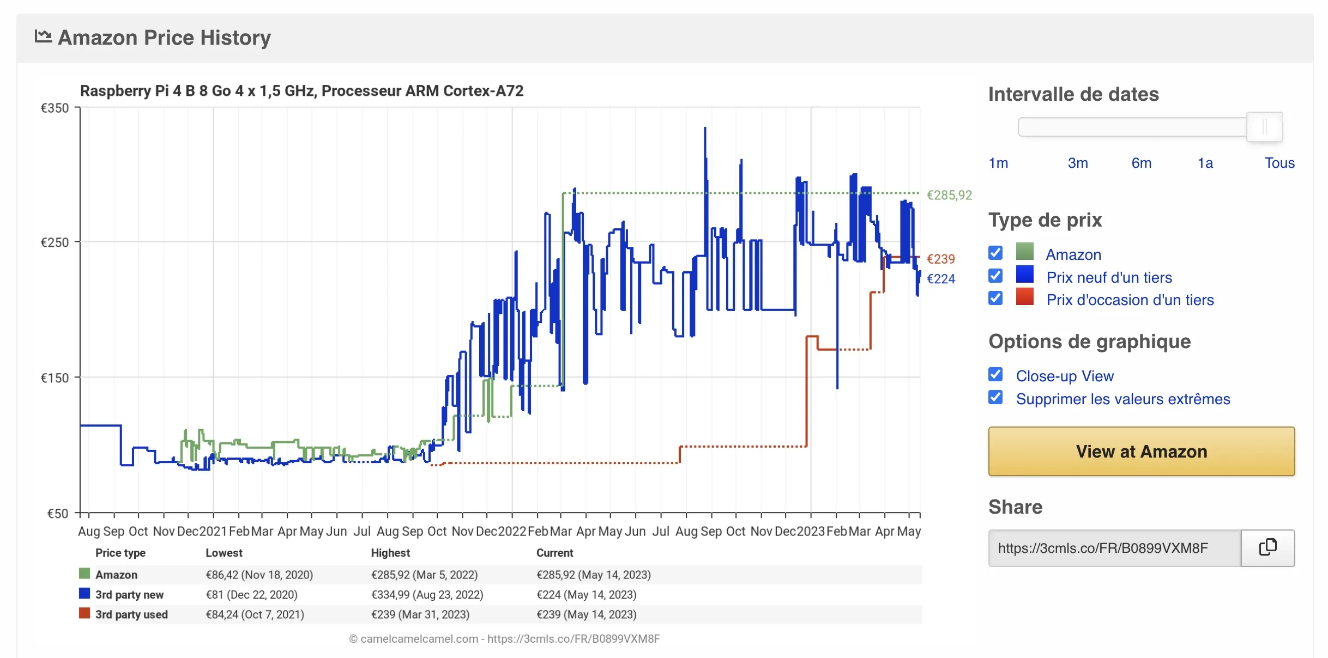Toggle the Prix neuf d'un tiers checkbox
1328x658 pixels.
pyautogui.click(x=995, y=276)
